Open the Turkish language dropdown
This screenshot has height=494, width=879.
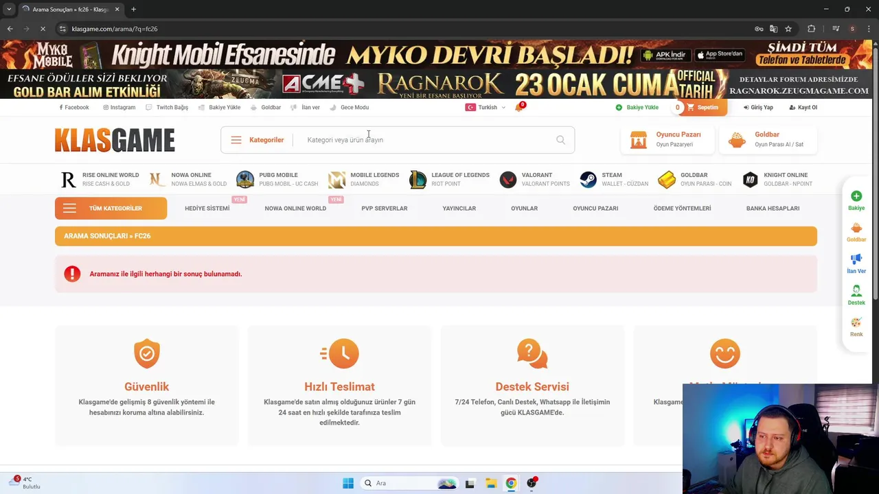click(486, 107)
